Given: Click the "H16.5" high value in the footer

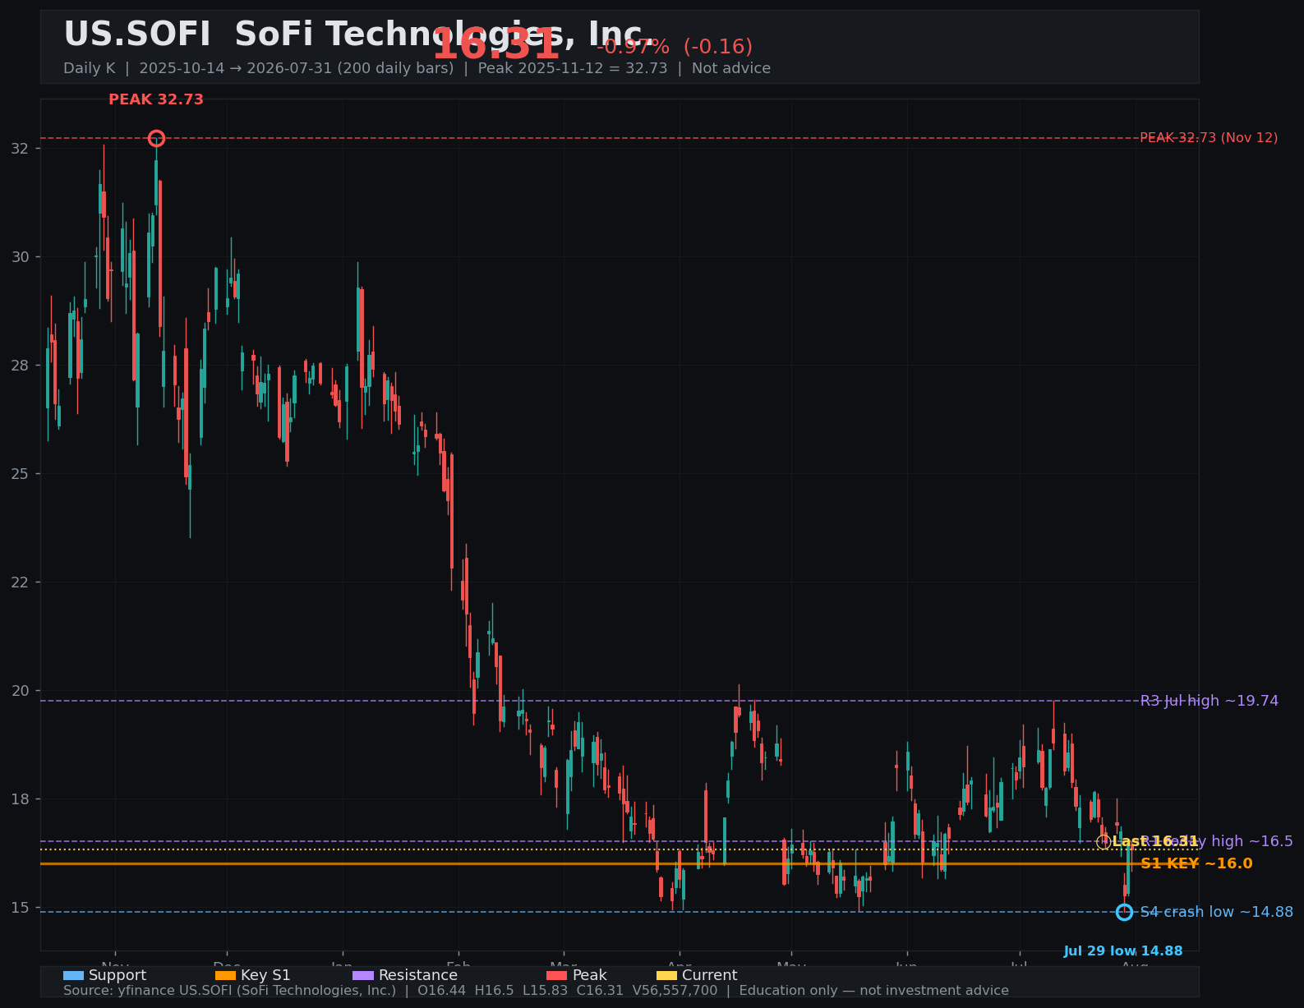Looking at the screenshot, I should pos(494,991).
